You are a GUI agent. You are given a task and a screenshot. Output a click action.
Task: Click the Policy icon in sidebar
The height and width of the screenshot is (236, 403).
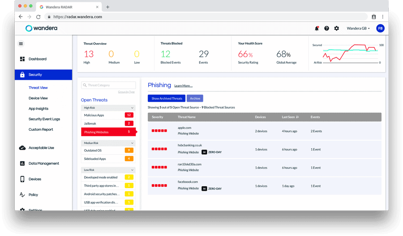click(x=22, y=195)
